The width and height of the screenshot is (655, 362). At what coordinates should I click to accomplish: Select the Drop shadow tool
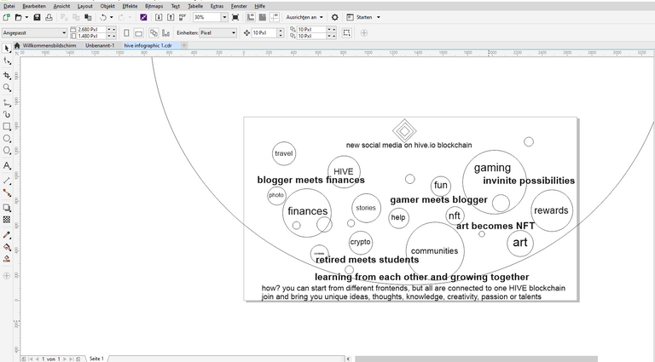click(x=7, y=208)
